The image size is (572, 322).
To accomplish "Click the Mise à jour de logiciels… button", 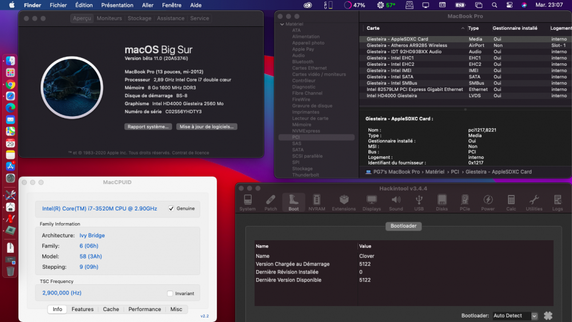I will coord(206,126).
